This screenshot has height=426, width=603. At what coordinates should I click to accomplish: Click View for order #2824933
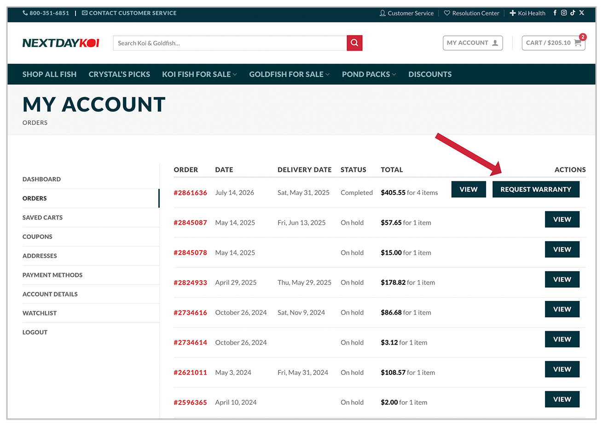[562, 279]
